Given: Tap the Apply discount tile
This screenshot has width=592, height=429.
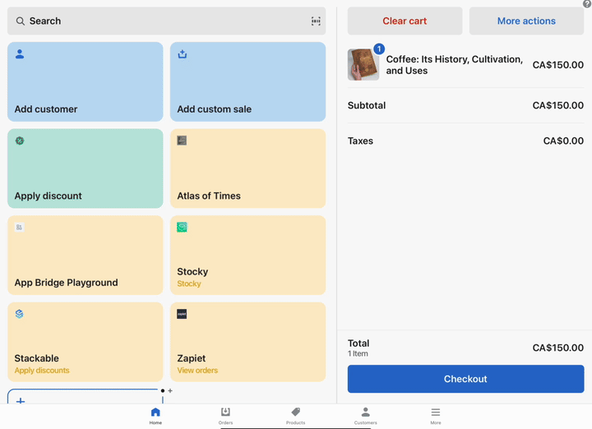Looking at the screenshot, I should click(x=86, y=168).
